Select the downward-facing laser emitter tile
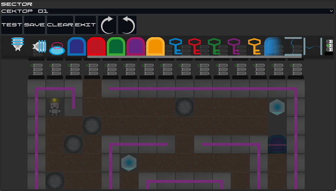Screen dimensions: 336x191 tap(18, 44)
